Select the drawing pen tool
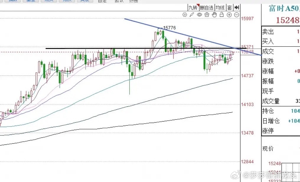300x182 pixels. (x=192, y=15)
